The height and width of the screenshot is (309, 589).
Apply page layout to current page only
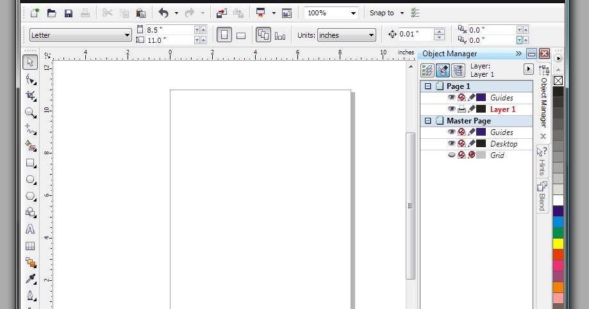(280, 35)
